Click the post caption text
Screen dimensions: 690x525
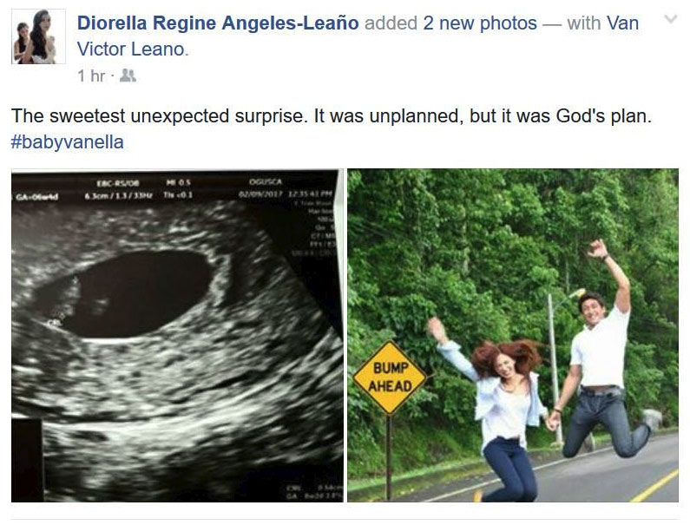(331, 116)
